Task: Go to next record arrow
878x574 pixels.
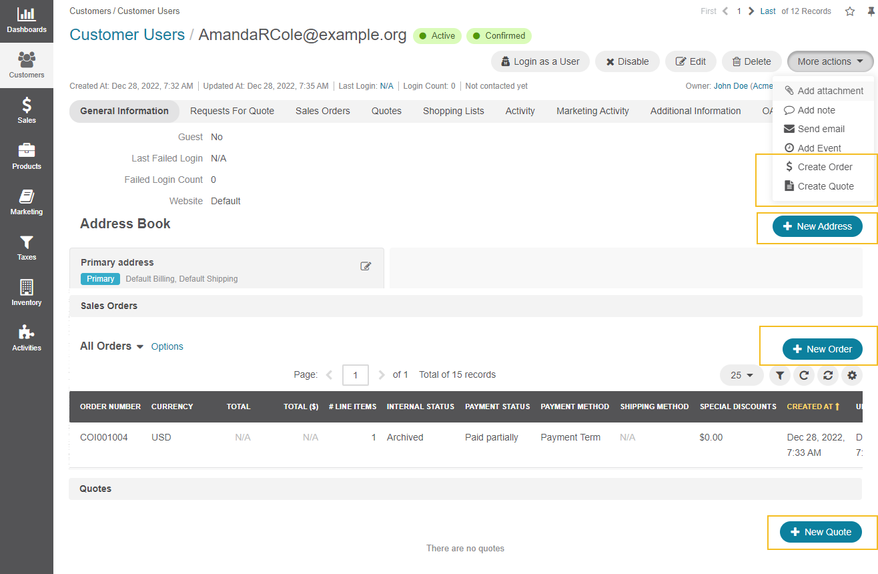Action: (x=751, y=11)
